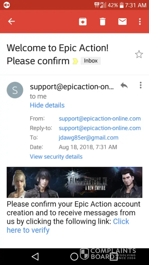Viewport: 149px width, 265px height.
Task: Mark as unread with the envelope icon
Action: pos(122,22)
